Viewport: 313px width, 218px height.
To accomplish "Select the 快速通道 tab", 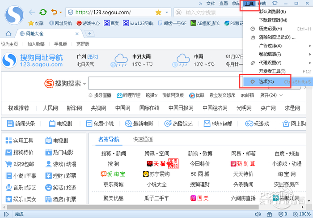I will pos(143,139).
